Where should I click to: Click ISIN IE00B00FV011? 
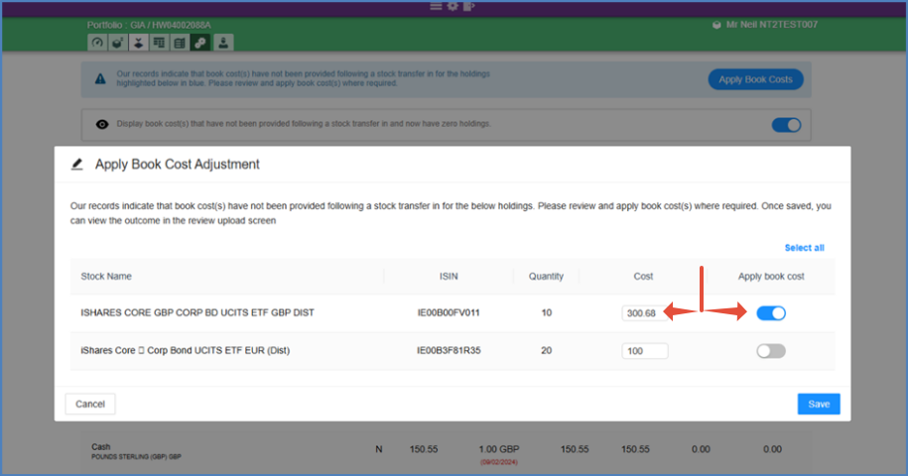click(x=449, y=313)
